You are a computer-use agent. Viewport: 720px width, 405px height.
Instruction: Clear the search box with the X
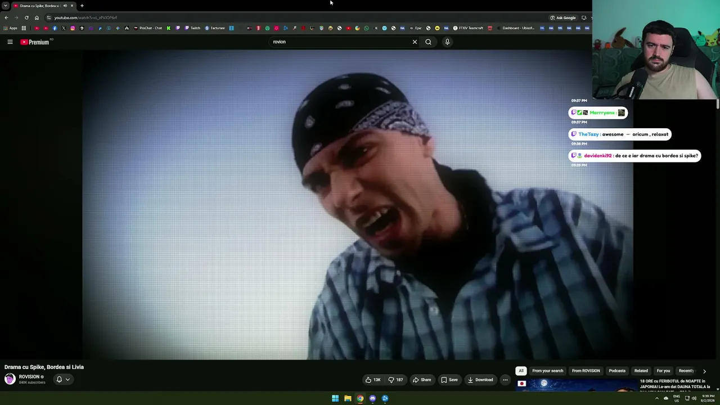click(415, 42)
